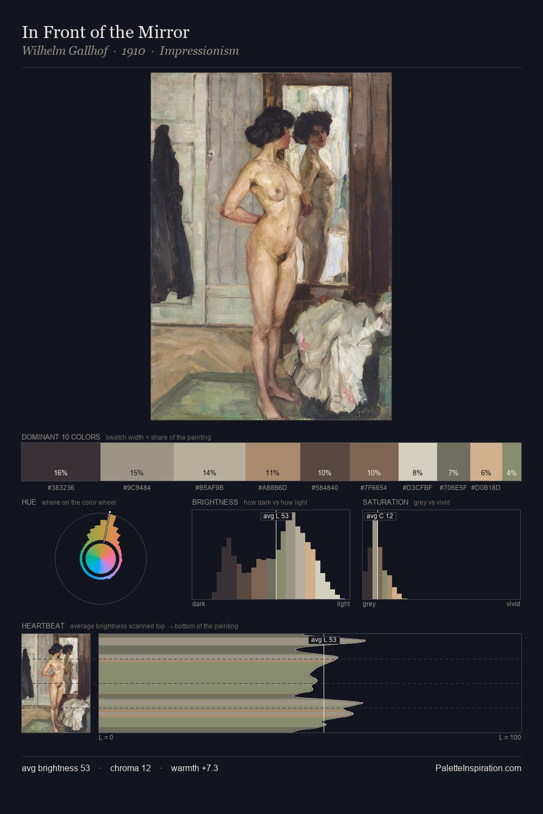The image size is (543, 814).
Task: Click the '#D3CFBF' hex code text
Action: click(x=418, y=488)
